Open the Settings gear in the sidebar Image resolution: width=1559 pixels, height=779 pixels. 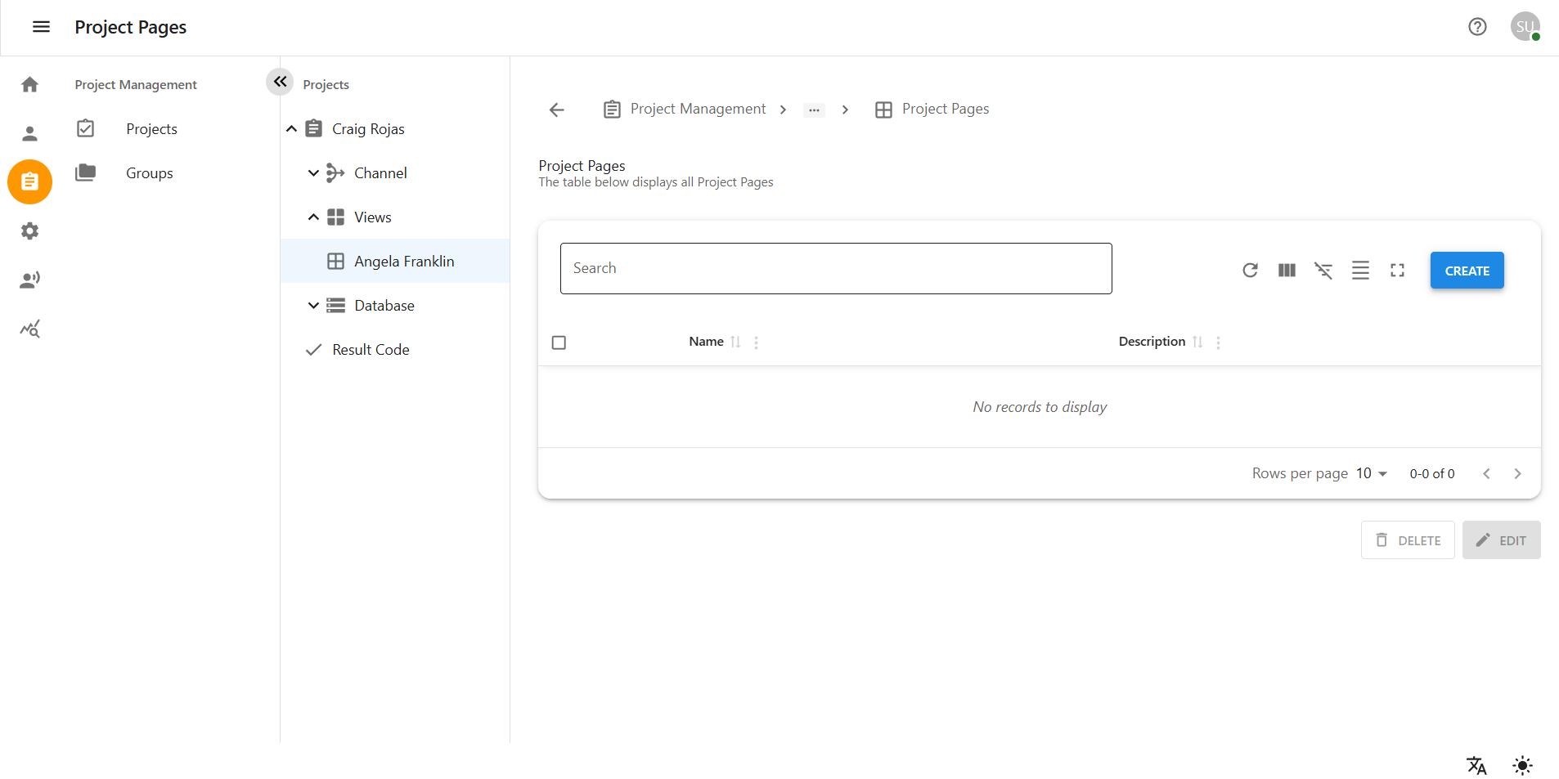click(x=29, y=231)
